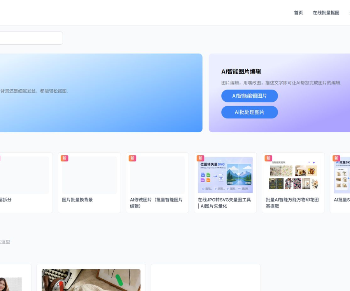
Task: Click the search input field
Action: pos(31,38)
